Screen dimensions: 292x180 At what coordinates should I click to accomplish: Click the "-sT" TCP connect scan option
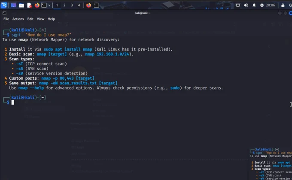point(19,64)
